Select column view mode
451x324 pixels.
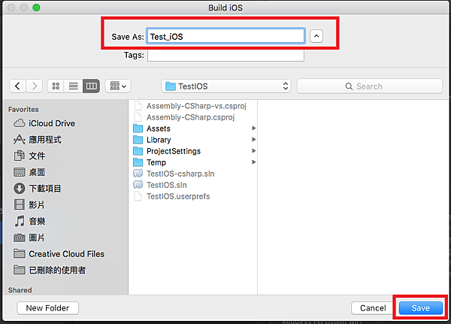point(91,86)
